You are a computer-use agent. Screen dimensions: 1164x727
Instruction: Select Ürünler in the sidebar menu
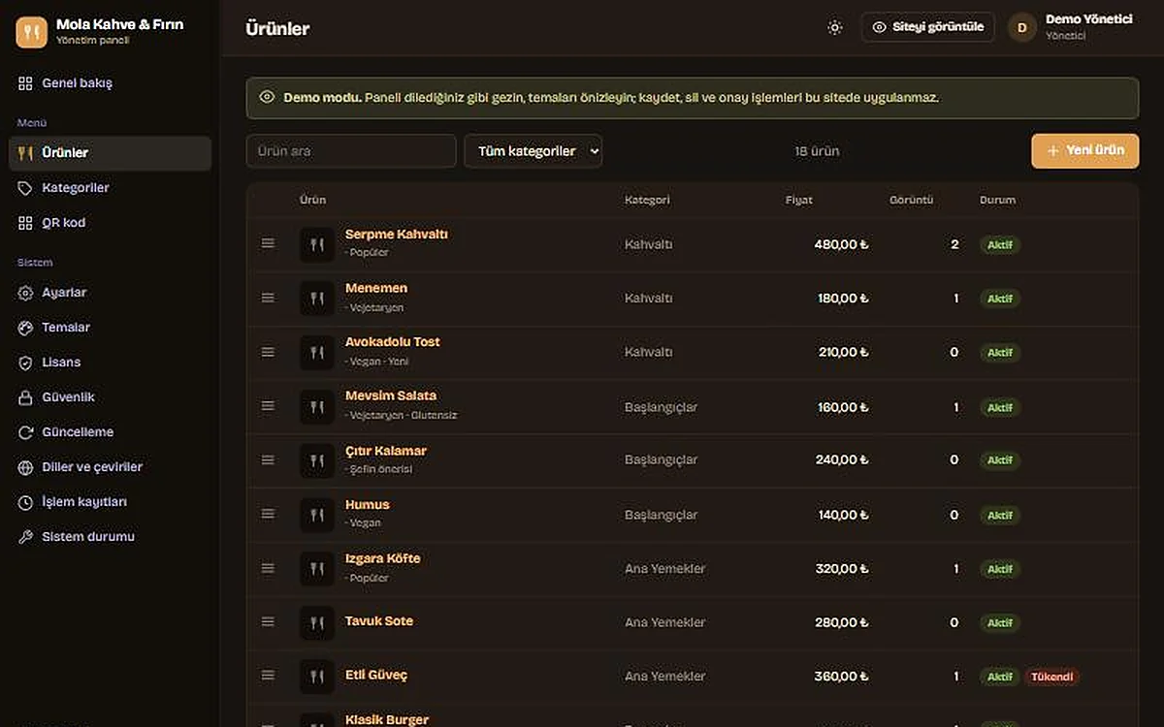(110, 153)
